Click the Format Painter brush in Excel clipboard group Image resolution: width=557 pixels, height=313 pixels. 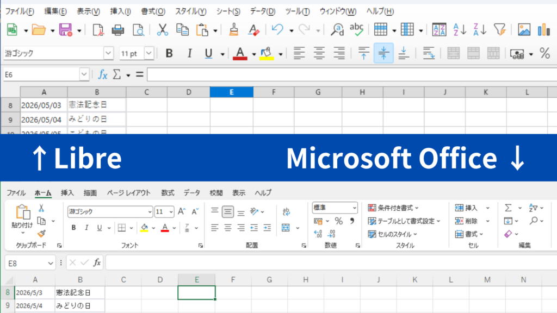(x=41, y=234)
